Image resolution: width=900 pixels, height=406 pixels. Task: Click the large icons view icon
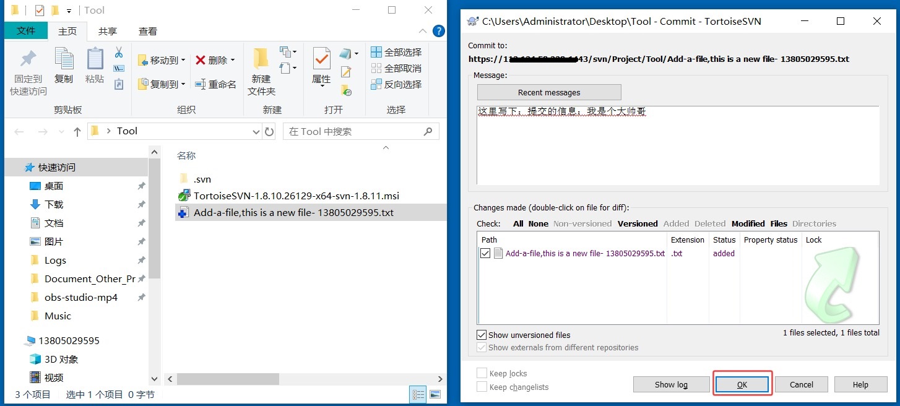pyautogui.click(x=435, y=394)
